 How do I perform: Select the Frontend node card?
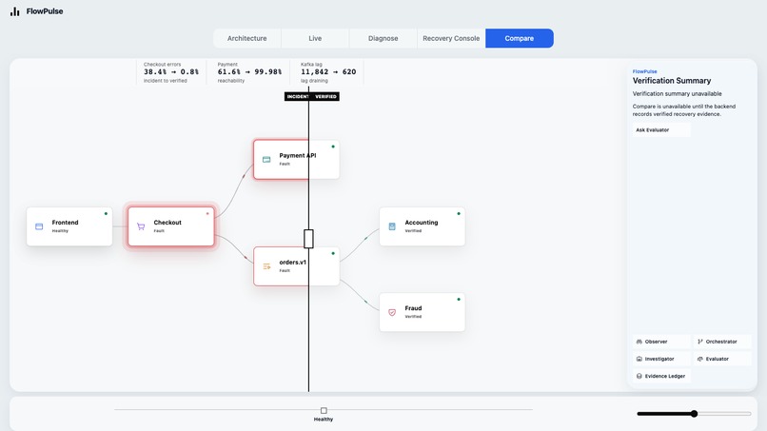[x=69, y=226]
